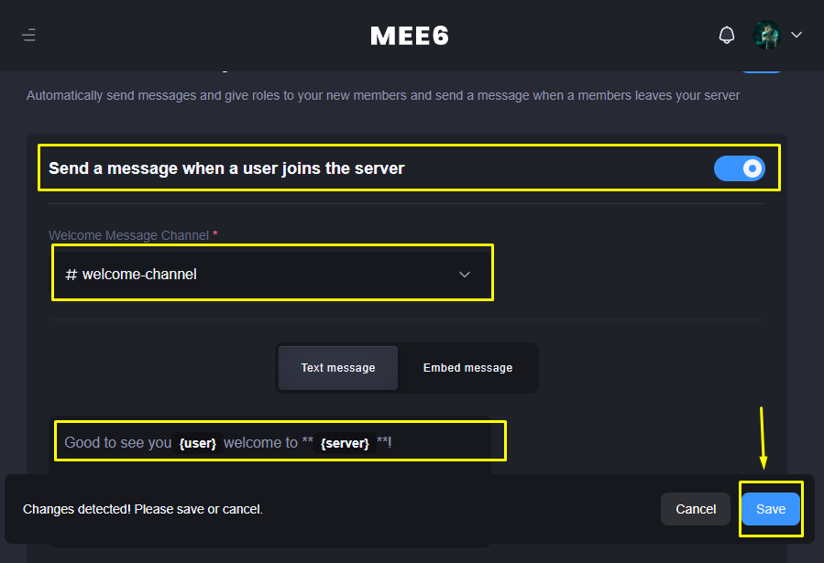Switch to the Embed message tab
The image size is (824, 563).
(467, 368)
